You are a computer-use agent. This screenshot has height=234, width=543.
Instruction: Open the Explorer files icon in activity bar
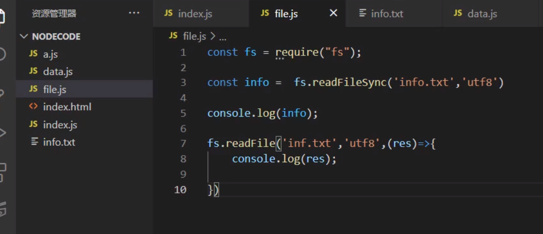point(2,16)
